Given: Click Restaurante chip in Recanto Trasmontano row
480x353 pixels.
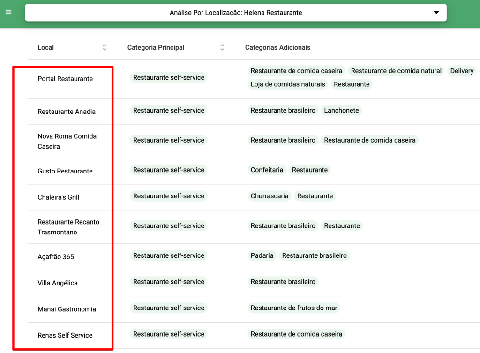Looking at the screenshot, I should point(342,225).
